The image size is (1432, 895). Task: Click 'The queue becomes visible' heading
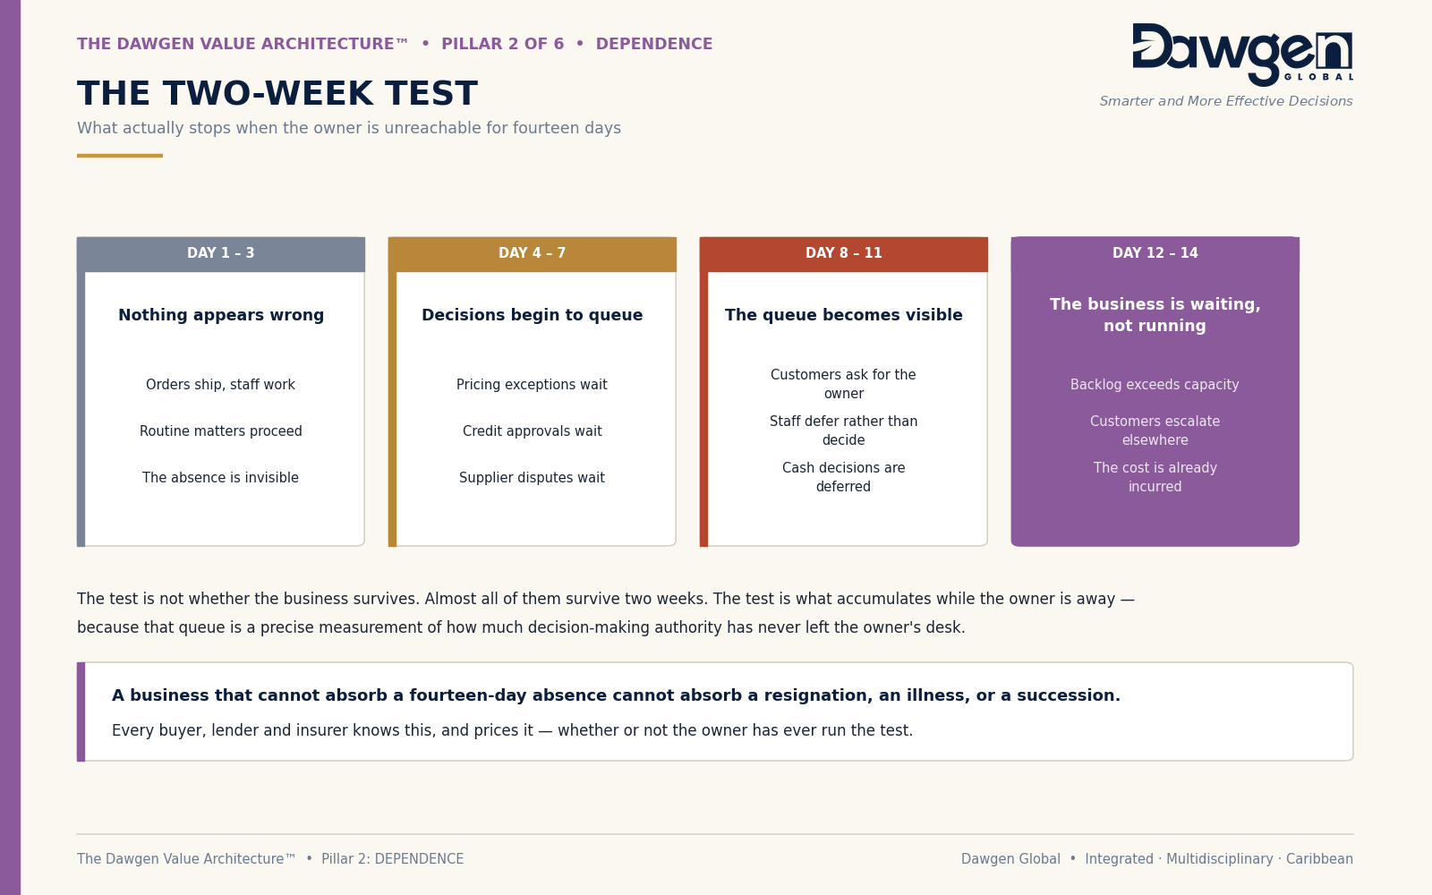[x=844, y=315]
